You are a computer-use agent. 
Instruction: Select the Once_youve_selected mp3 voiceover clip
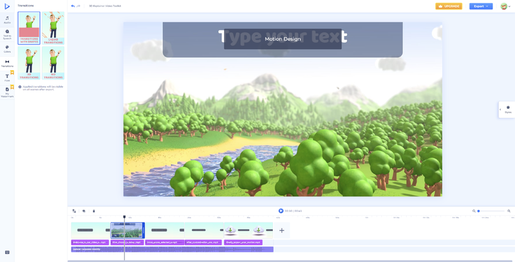[x=165, y=242]
